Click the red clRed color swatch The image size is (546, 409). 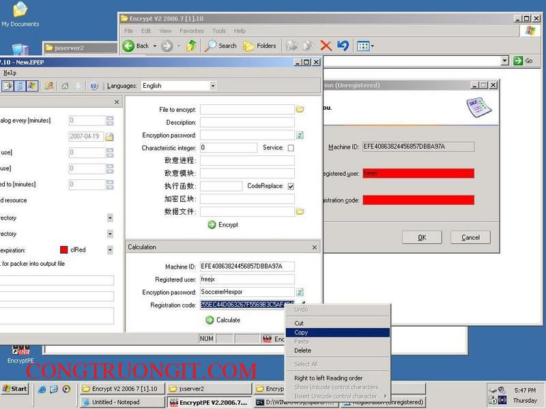[63, 250]
